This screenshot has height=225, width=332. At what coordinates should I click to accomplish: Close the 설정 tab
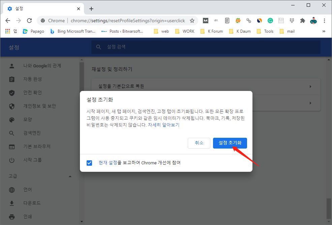coord(79,9)
